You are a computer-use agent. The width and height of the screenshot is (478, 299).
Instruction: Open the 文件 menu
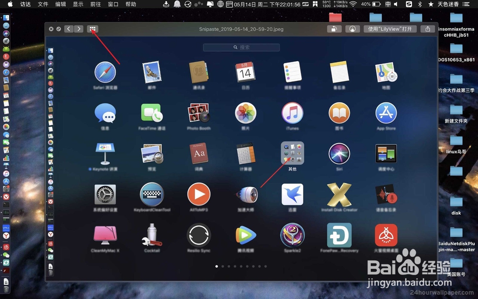[x=43, y=4]
